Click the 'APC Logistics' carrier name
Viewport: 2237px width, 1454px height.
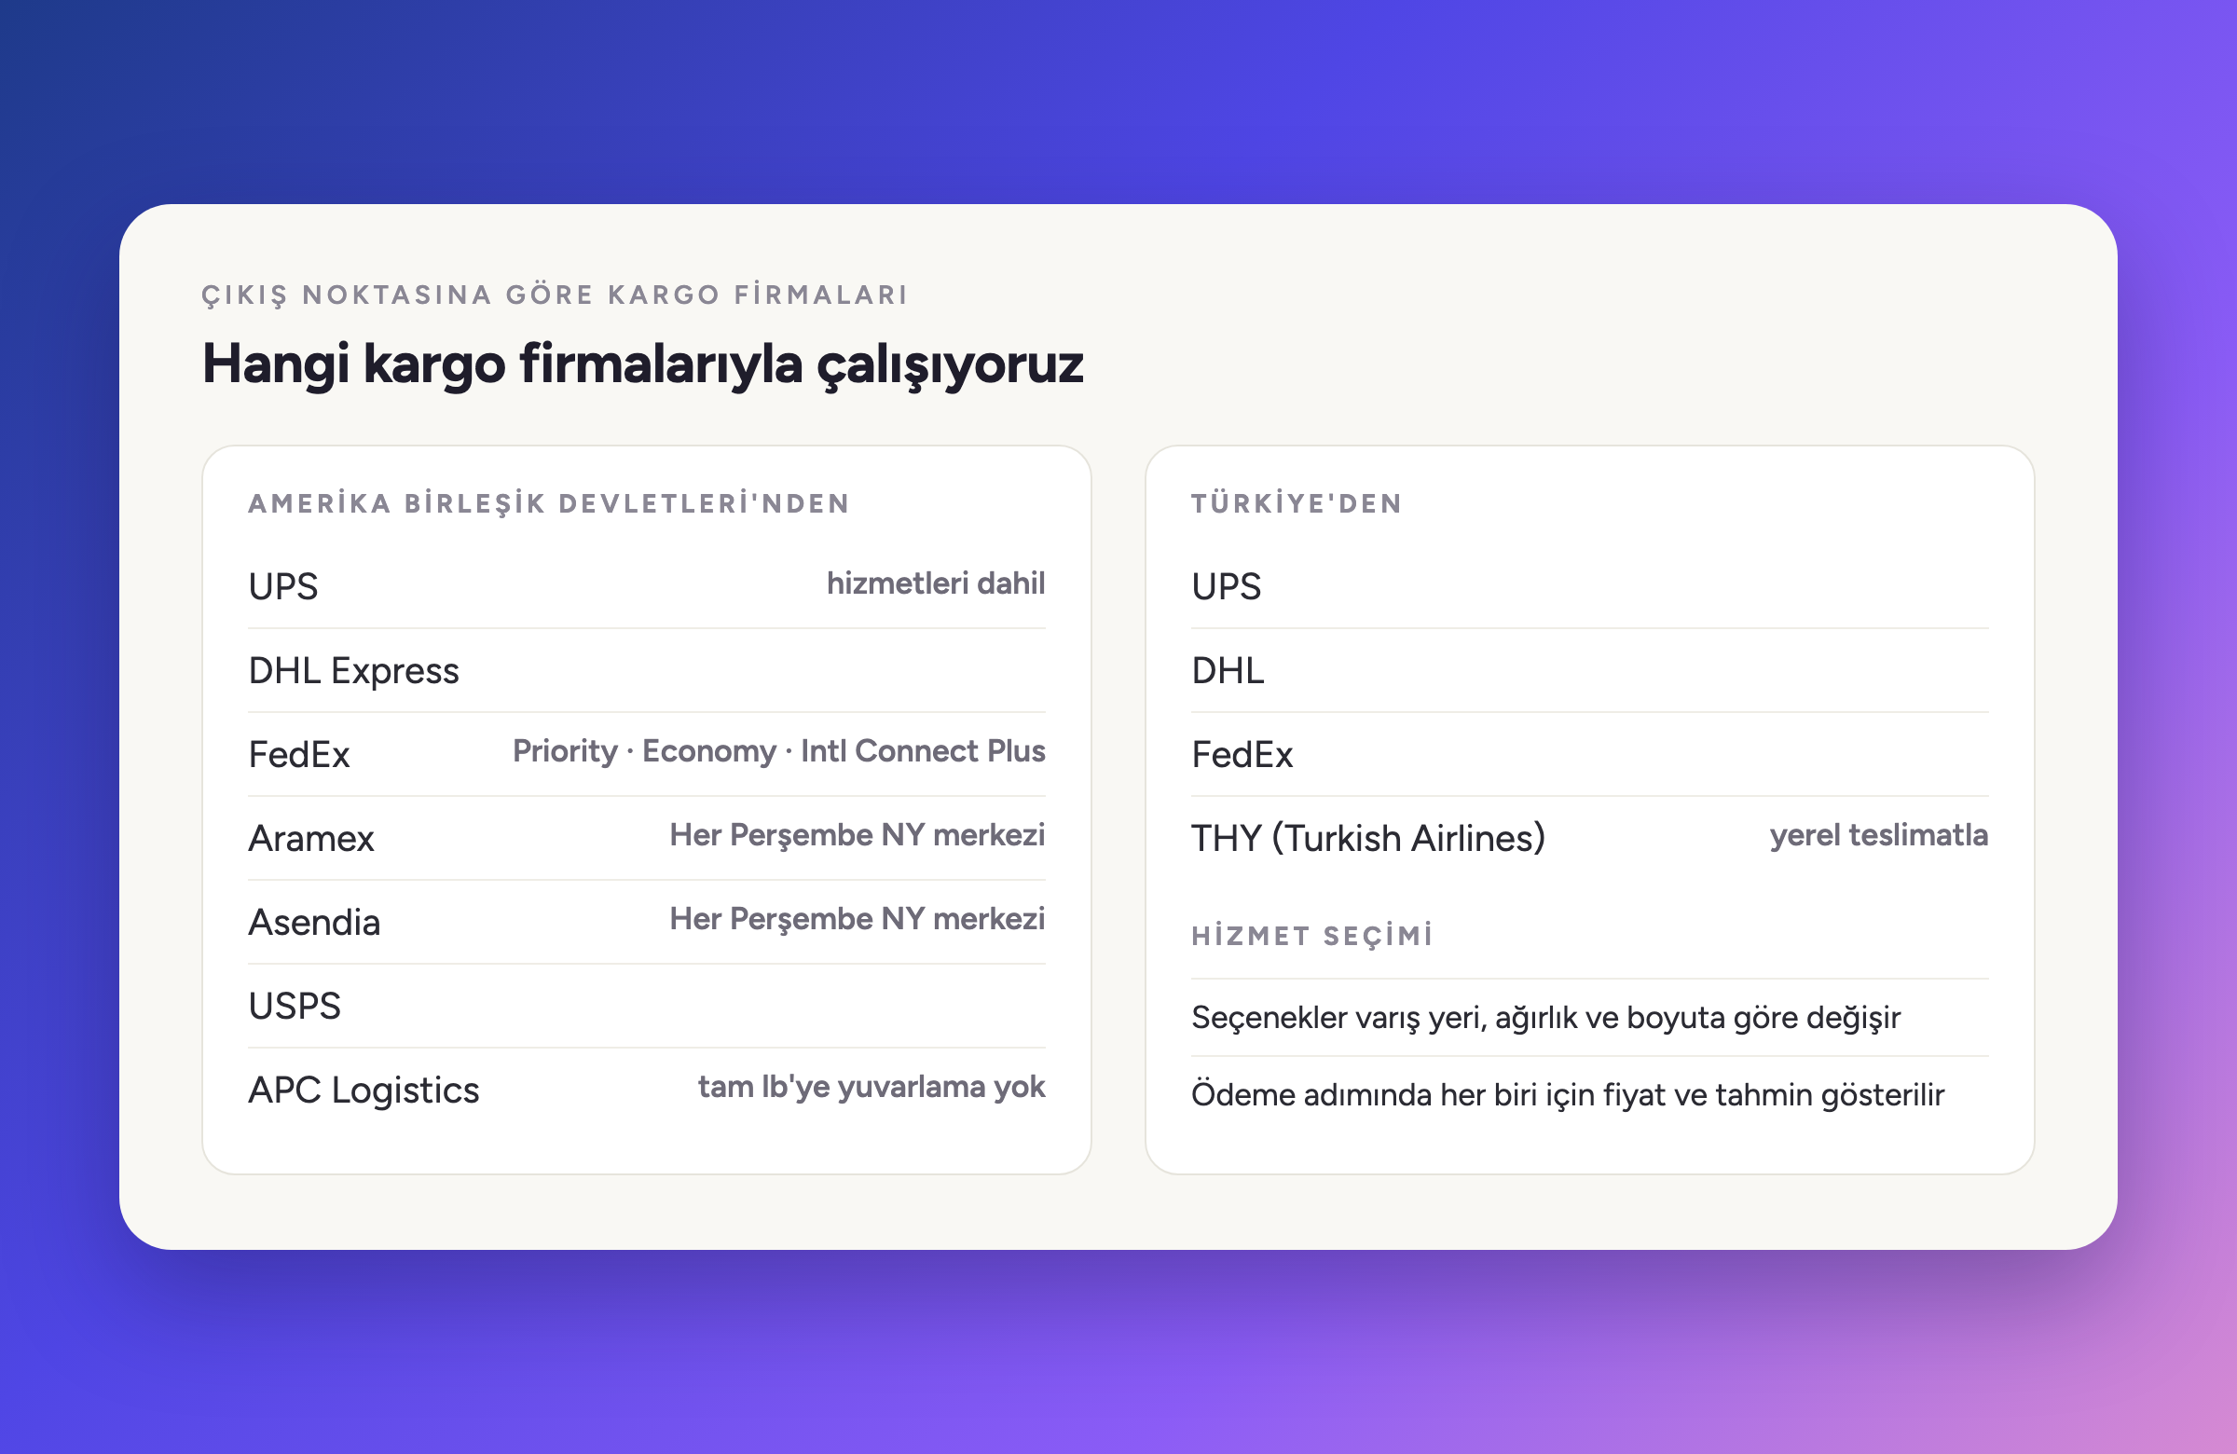364,1090
